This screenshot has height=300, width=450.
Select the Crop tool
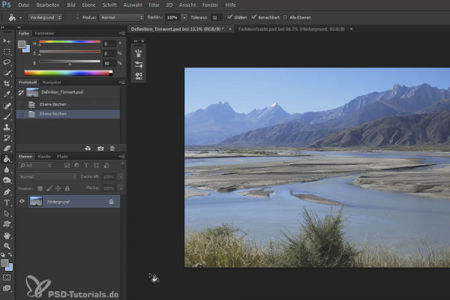pyautogui.click(x=7, y=83)
